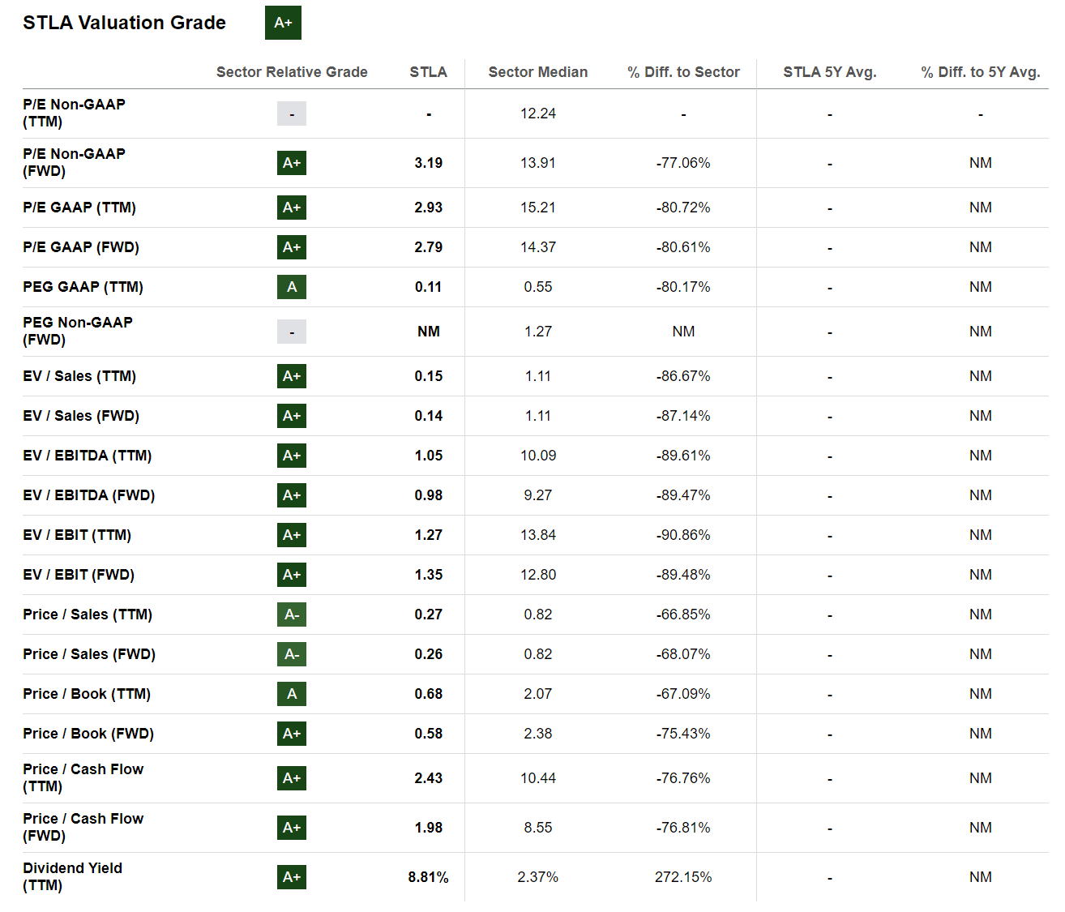Click the A+ badge next to STLA Valuation Grade
The width and height of the screenshot is (1065, 912).
(x=283, y=23)
